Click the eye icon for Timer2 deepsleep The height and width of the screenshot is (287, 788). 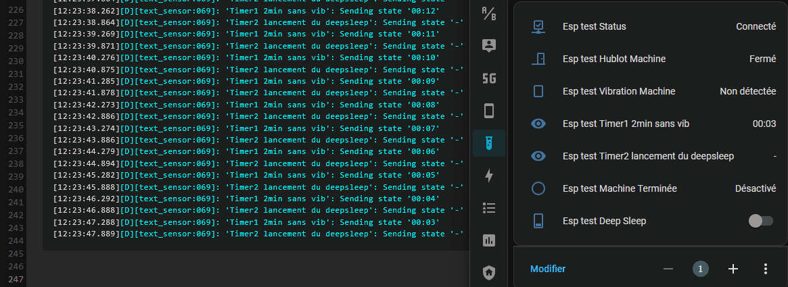point(538,156)
